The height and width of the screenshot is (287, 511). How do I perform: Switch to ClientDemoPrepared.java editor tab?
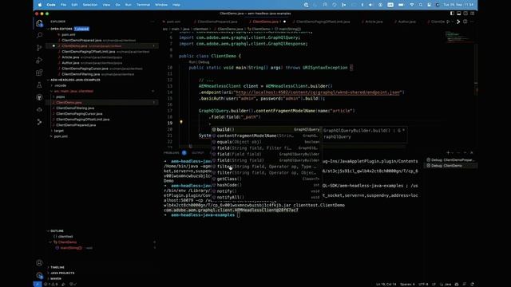point(216,22)
